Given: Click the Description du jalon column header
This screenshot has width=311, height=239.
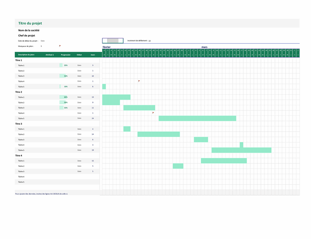Looking at the screenshot, I should pyautogui.click(x=26, y=55).
